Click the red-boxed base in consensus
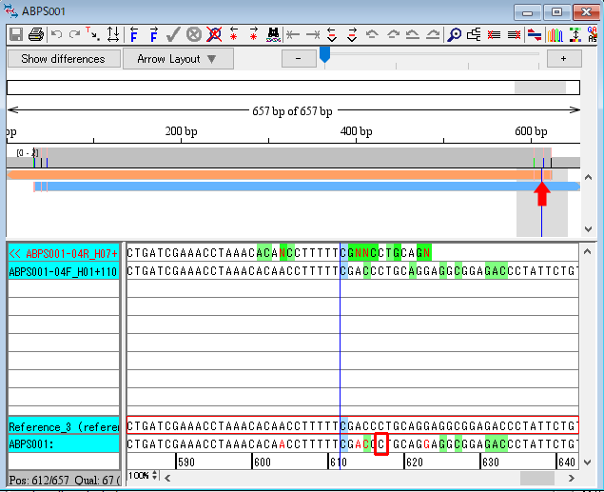Screen dimensions: 604x492 pos(381,443)
